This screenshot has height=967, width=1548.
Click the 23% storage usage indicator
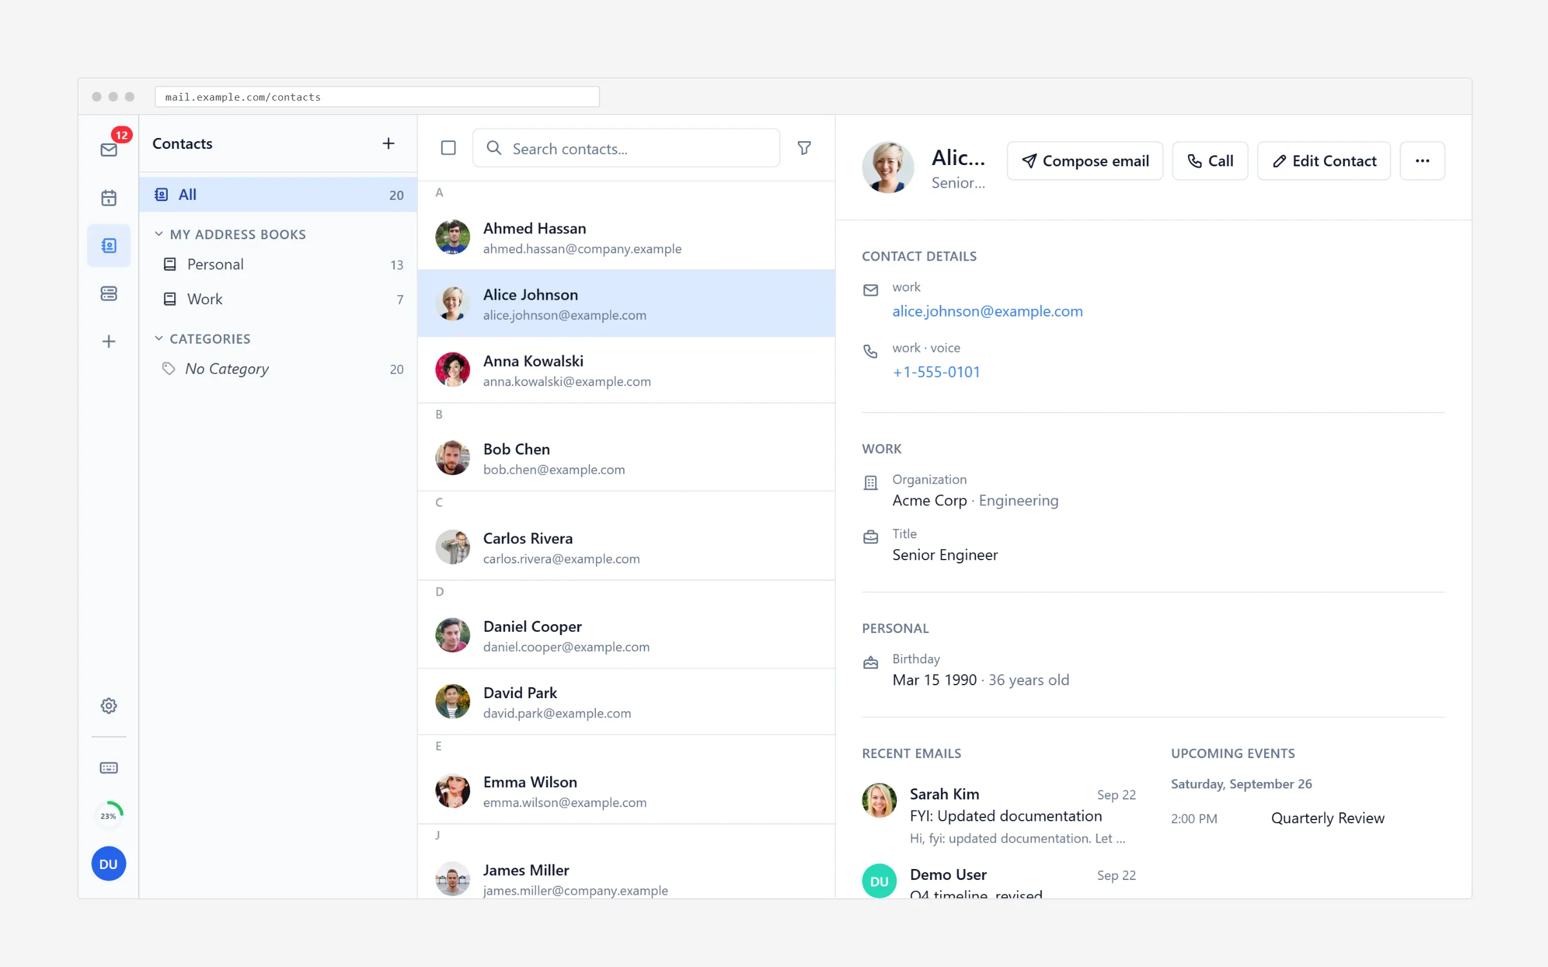point(109,816)
